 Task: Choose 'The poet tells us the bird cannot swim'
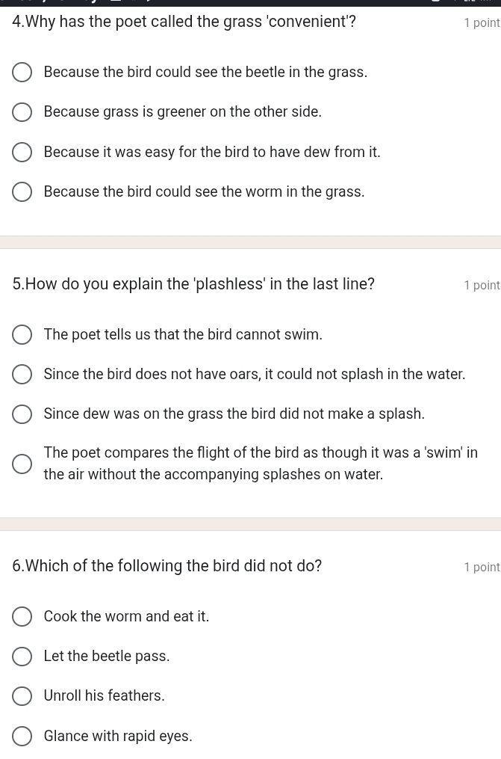click(x=22, y=335)
